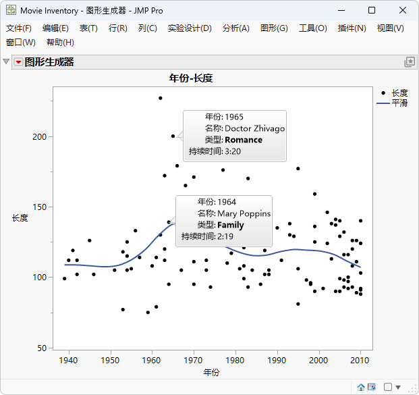419x395 pixels.
Task: Open the 编辑(E) menu
Action: click(55, 28)
